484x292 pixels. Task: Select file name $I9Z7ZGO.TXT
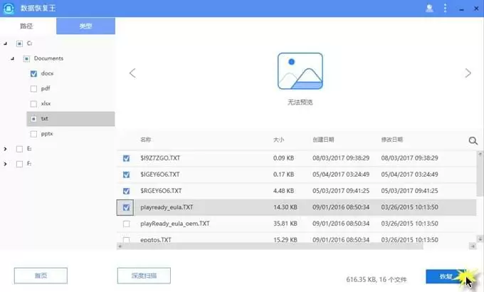point(160,158)
